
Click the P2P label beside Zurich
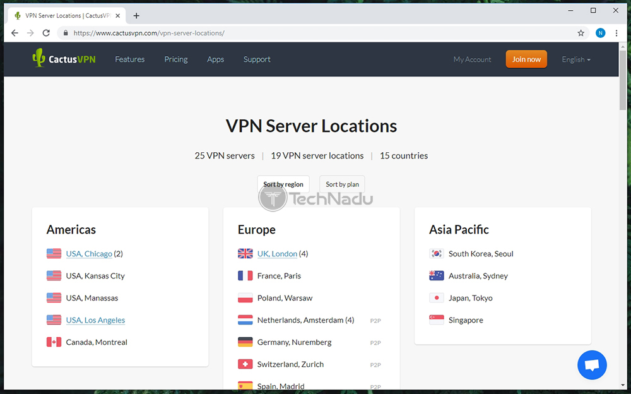(375, 365)
